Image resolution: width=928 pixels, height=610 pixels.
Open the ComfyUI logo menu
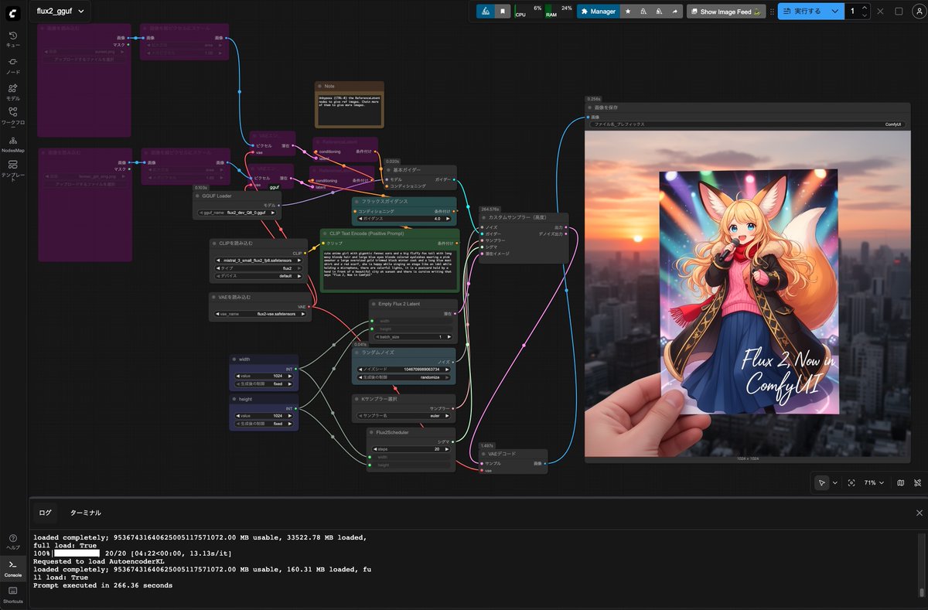[13, 12]
